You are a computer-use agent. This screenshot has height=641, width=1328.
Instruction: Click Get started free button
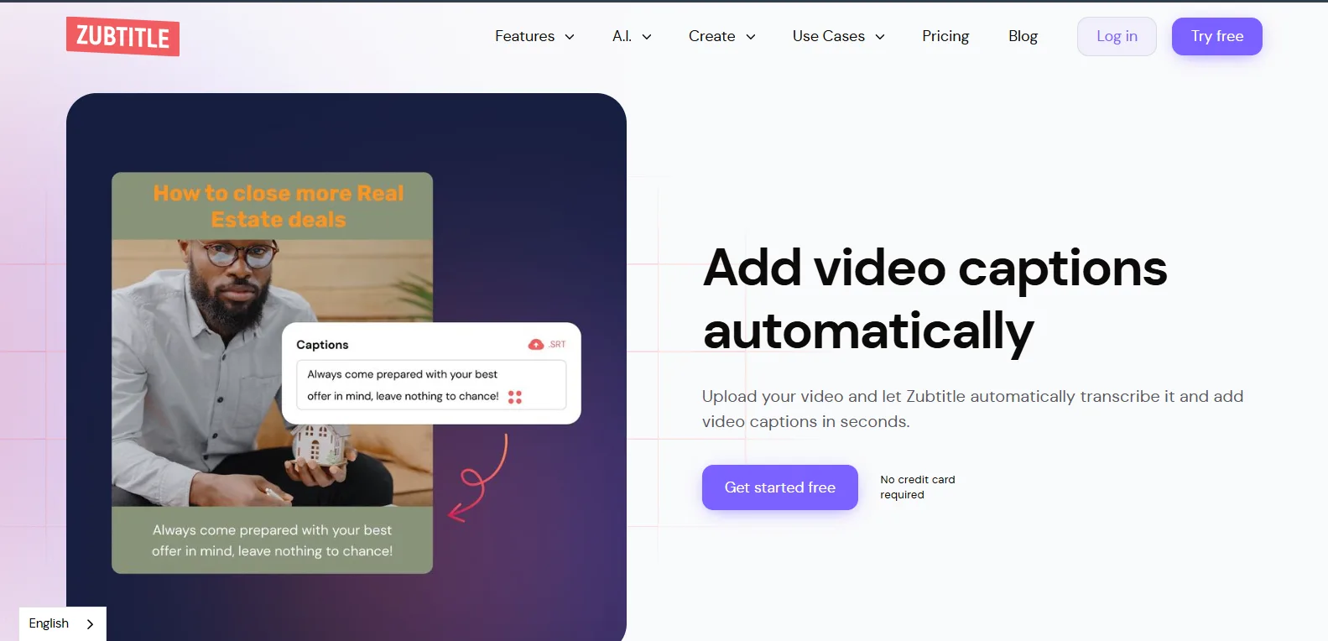pyautogui.click(x=780, y=487)
